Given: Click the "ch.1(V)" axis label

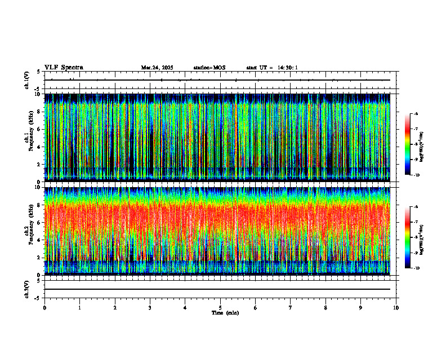Looking at the screenshot, I should (27, 80).
